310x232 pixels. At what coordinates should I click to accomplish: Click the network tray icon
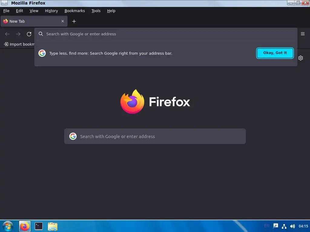[x=284, y=226]
